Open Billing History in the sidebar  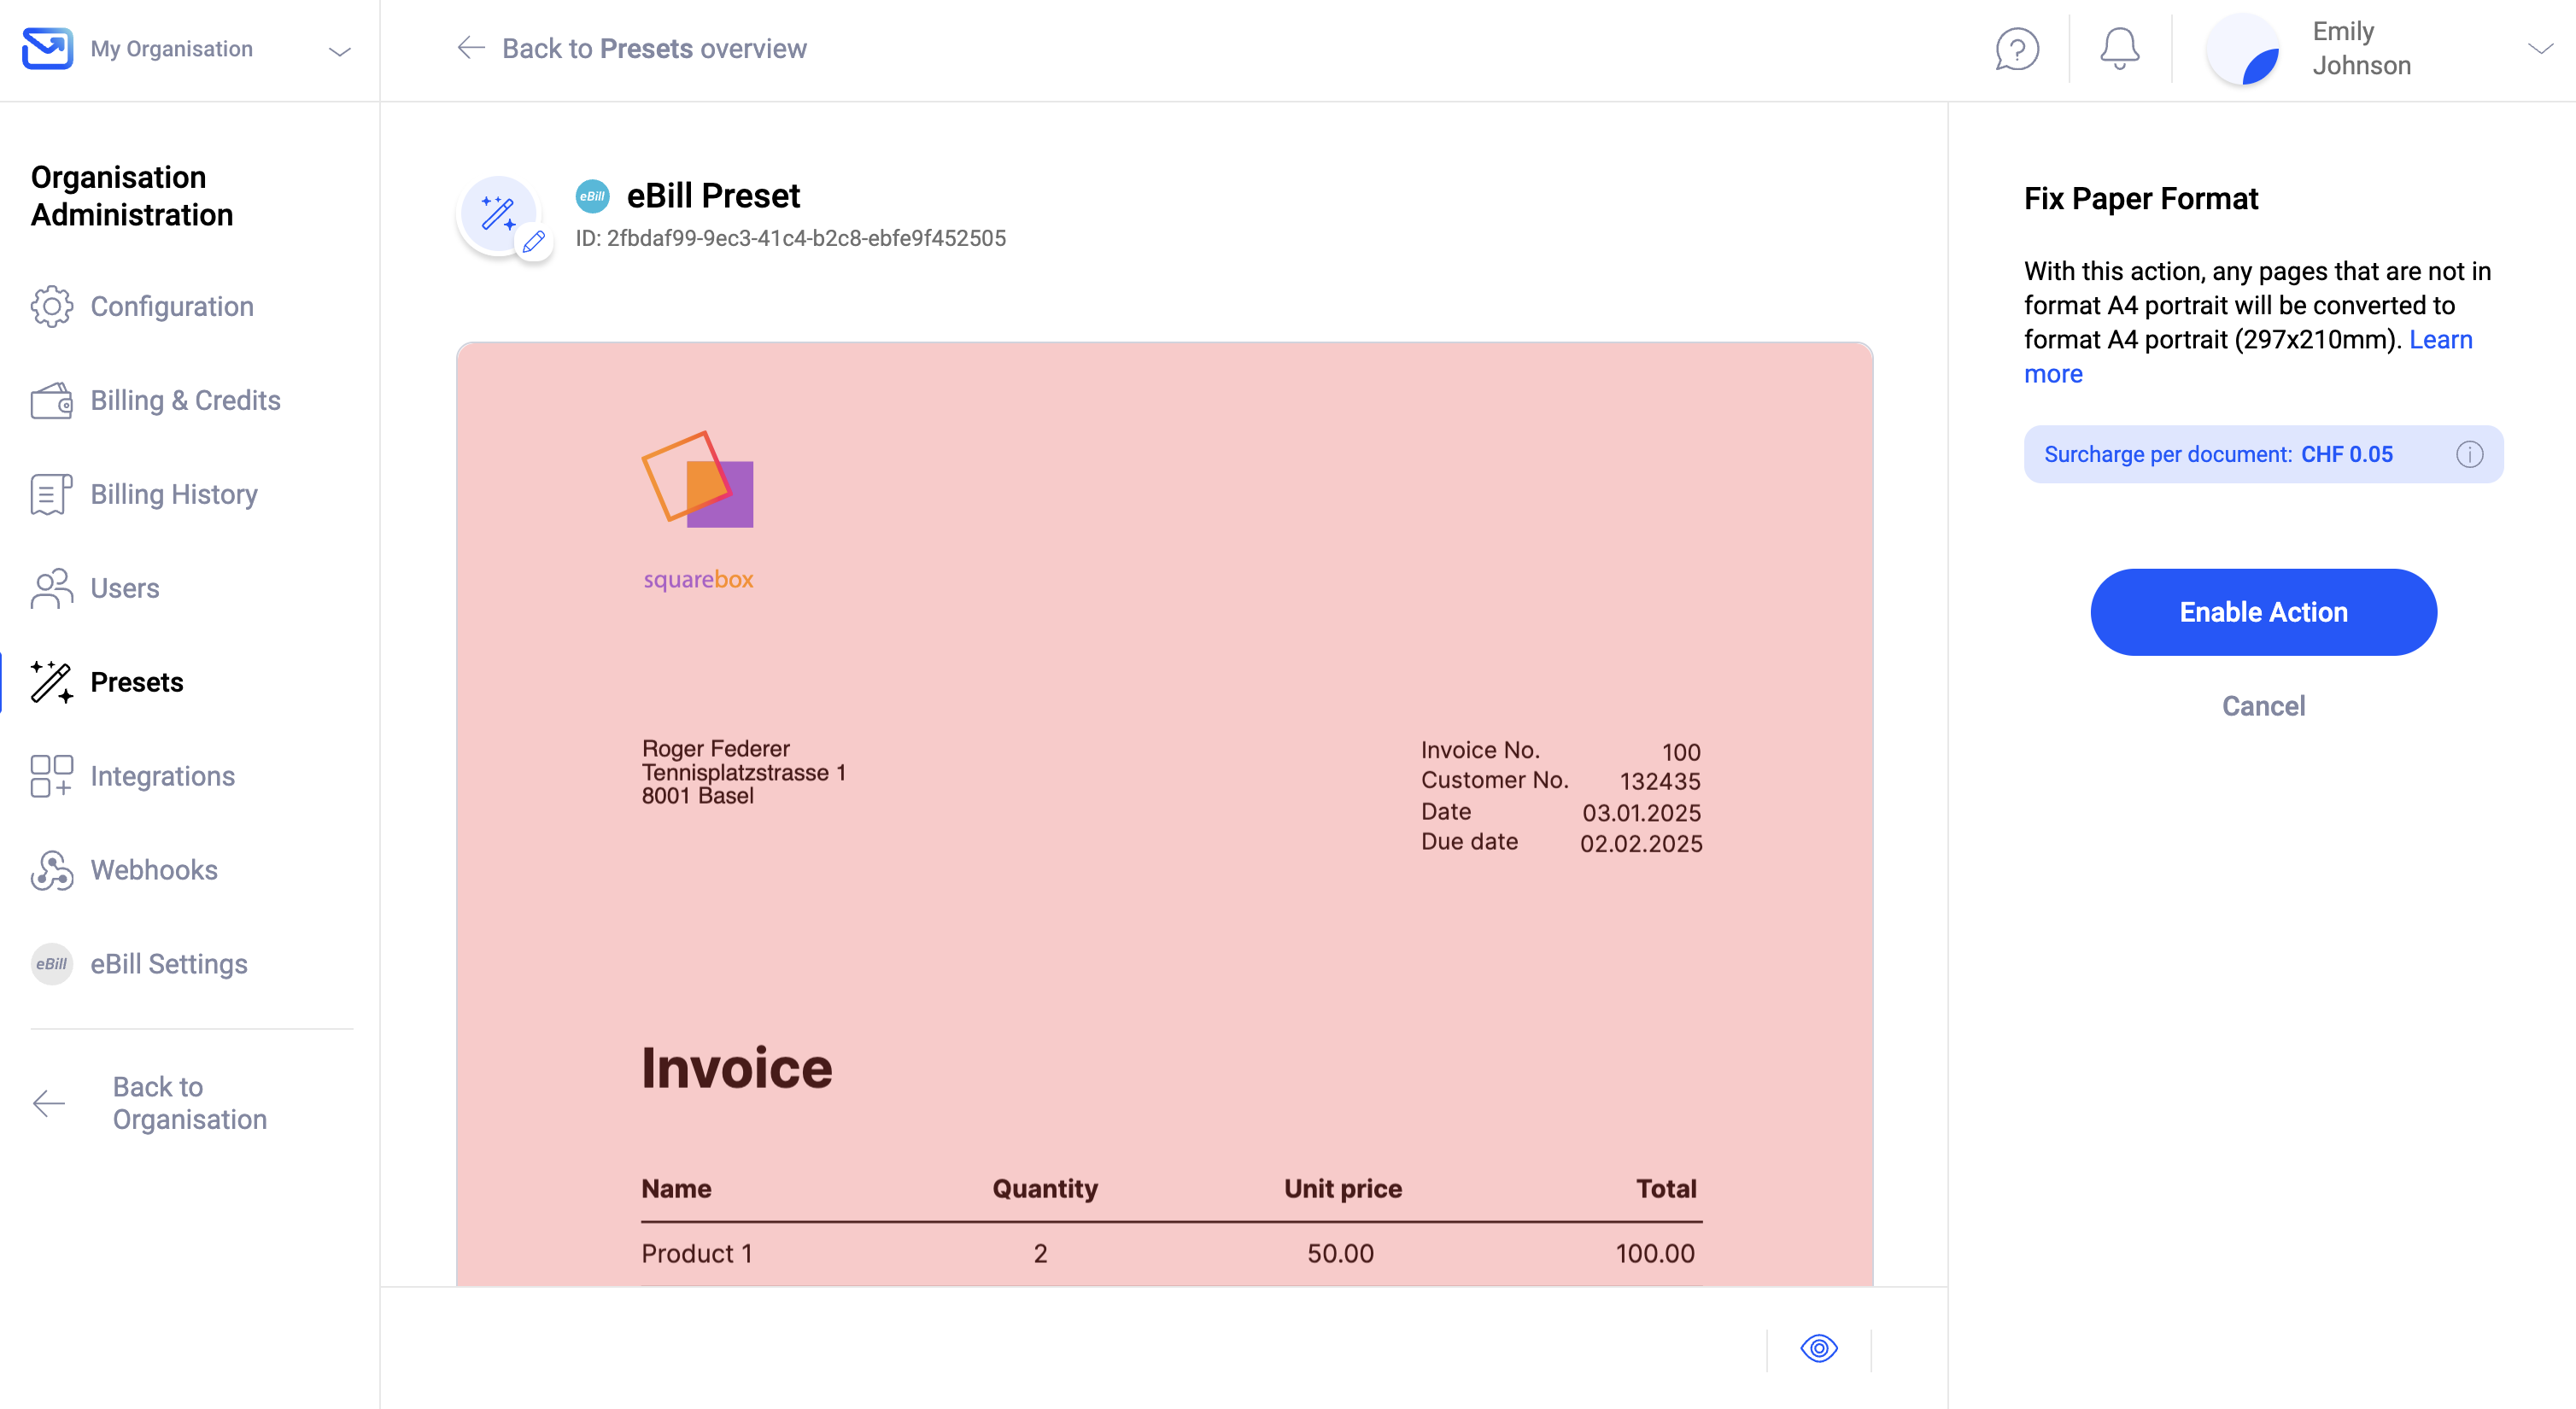pyautogui.click(x=174, y=494)
